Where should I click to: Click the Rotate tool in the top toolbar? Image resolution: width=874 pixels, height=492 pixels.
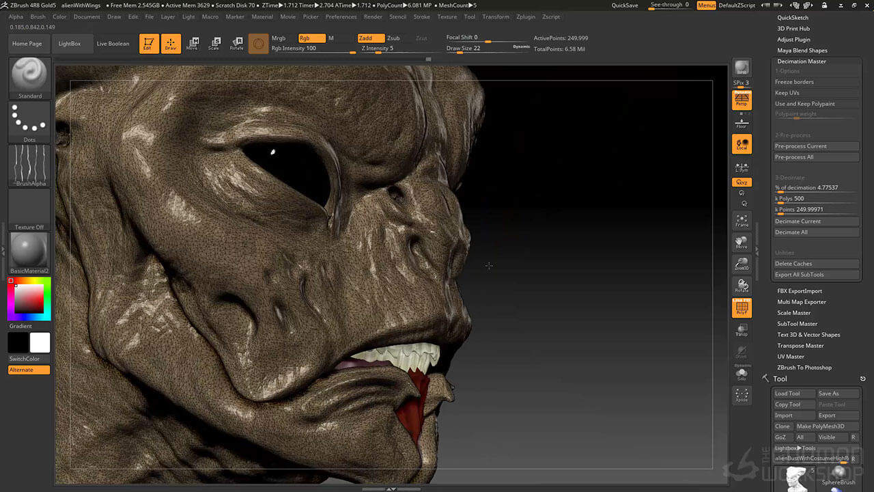(x=236, y=44)
